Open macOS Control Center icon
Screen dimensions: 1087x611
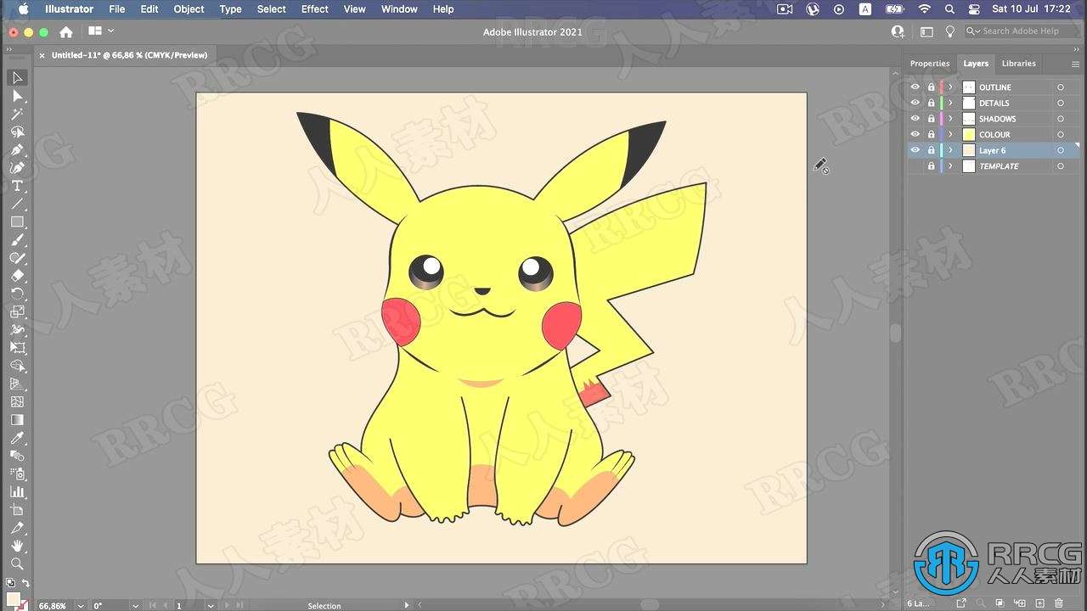974,9
